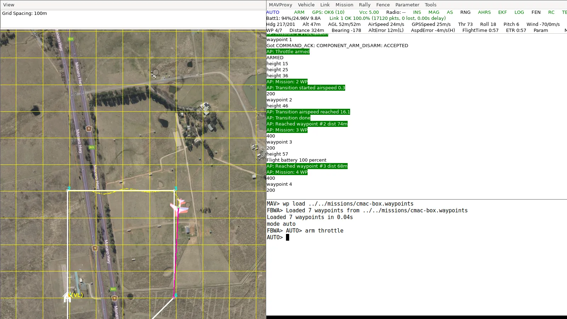Click 'AP: Reached waypoint #3 dist 68m' line
567x319 pixels.
[307, 166]
